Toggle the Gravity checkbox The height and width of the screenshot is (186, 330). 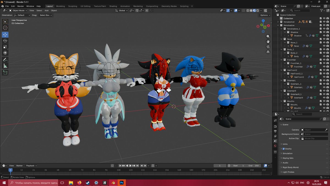284,149
